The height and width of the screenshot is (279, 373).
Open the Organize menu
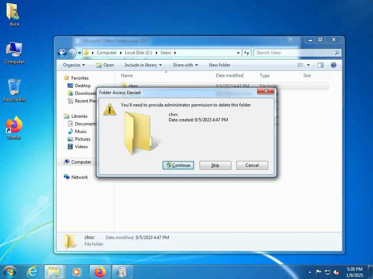click(x=74, y=65)
